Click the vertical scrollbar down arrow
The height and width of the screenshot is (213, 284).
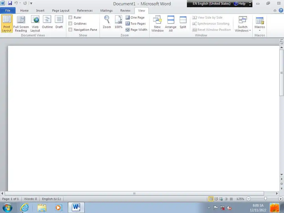click(282, 174)
